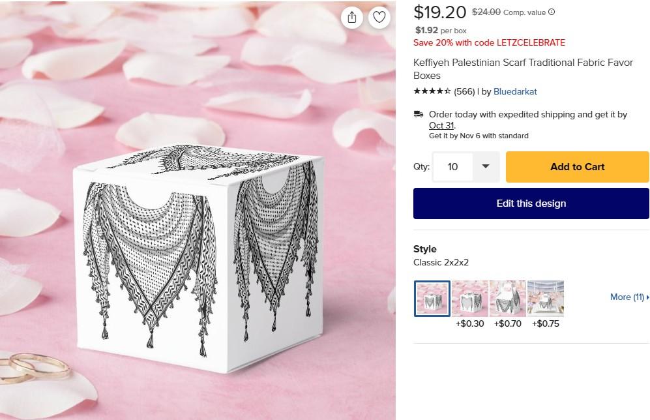Visit the Bluedarkat designer page
The width and height of the screenshot is (650, 420).
tap(515, 91)
